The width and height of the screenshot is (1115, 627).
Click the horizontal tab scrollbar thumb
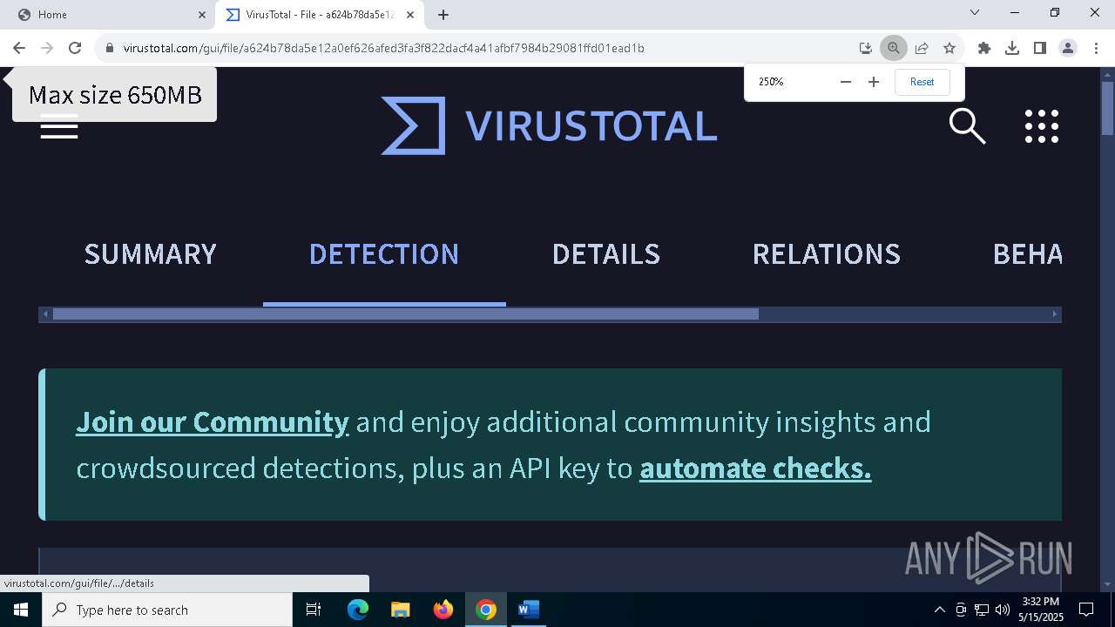point(406,313)
